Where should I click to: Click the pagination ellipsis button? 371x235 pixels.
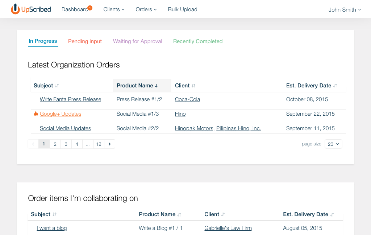click(88, 144)
